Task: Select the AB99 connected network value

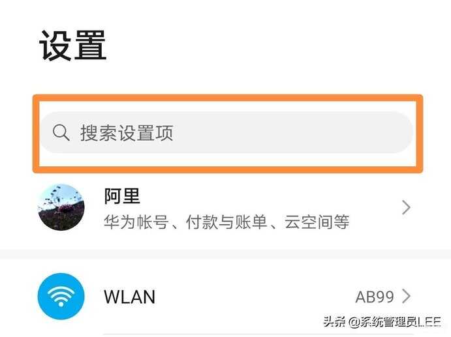Action: [375, 297]
